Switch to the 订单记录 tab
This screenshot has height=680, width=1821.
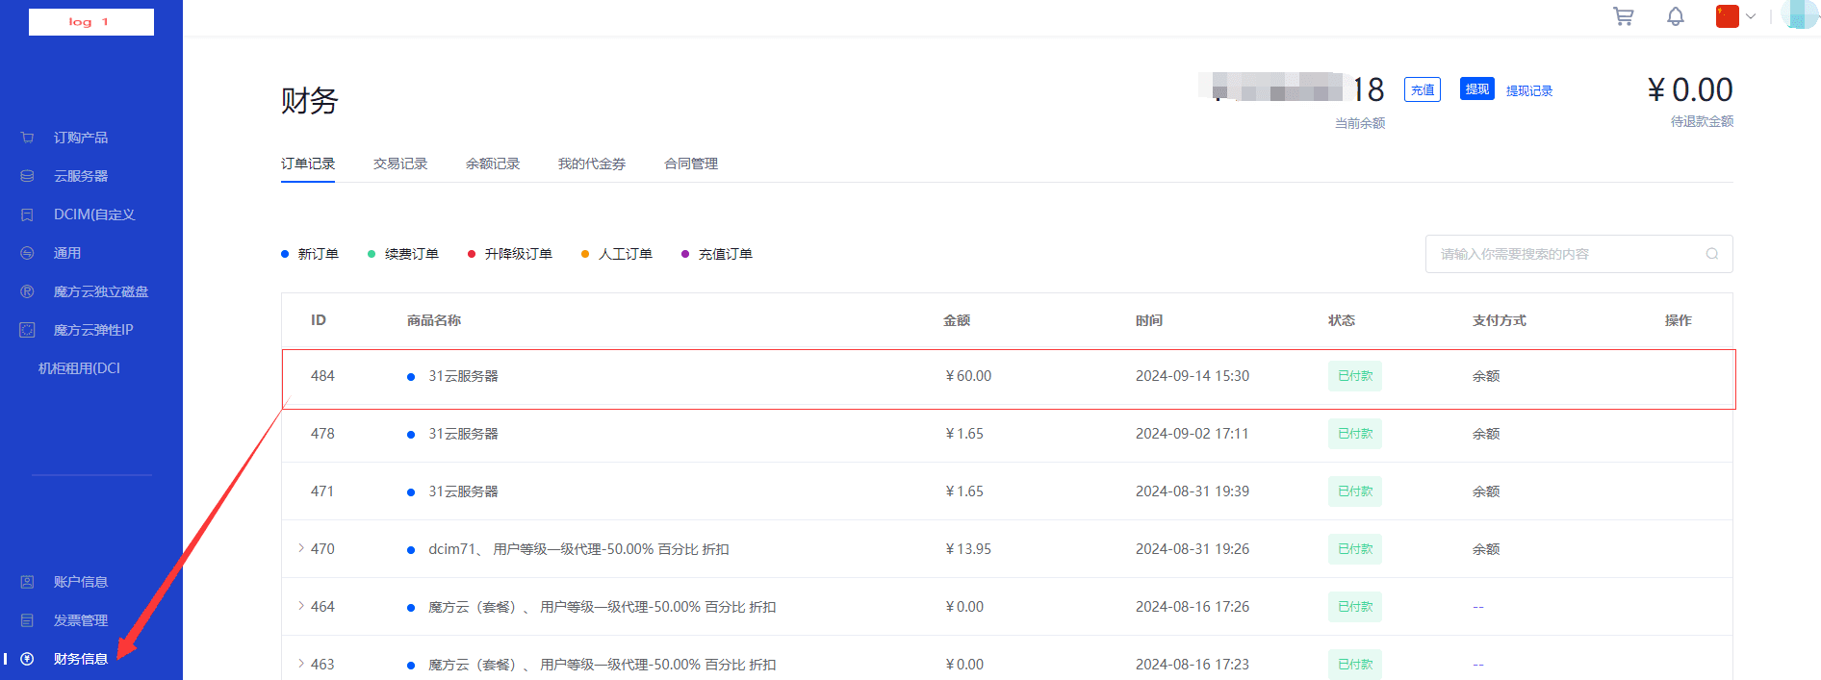(x=308, y=164)
